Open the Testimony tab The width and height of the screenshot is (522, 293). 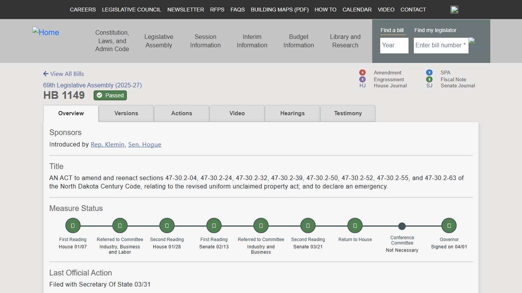[x=348, y=113]
